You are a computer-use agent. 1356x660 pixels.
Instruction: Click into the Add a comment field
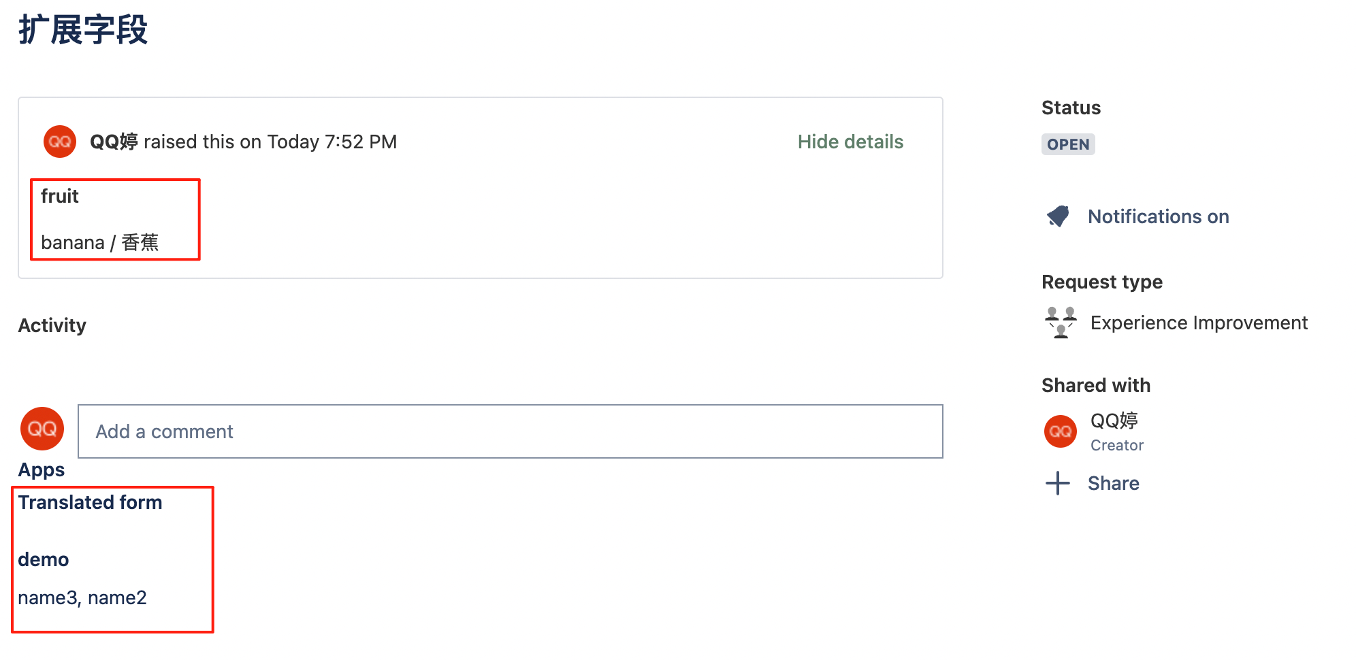pos(511,431)
